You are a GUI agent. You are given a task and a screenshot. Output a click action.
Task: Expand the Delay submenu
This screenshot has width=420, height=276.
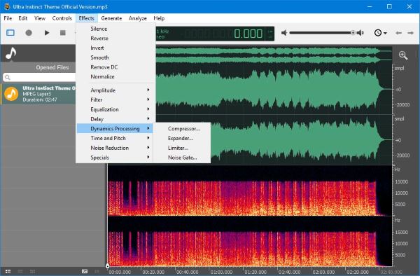point(115,119)
